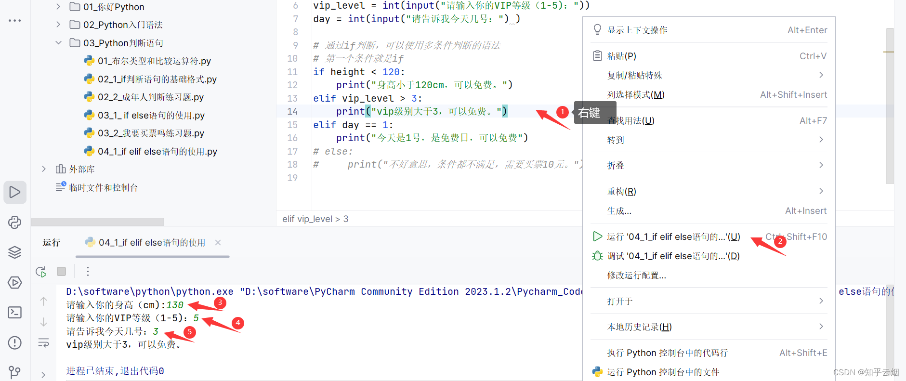Open file 02_1_if判断语句的基础格式.py
906x381 pixels.
[x=157, y=79]
